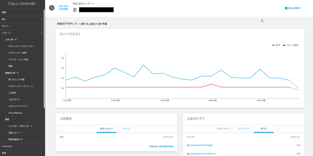The image size is (313, 156).
Task: Expand the ポリシー sidebar section
Action: point(22,26)
